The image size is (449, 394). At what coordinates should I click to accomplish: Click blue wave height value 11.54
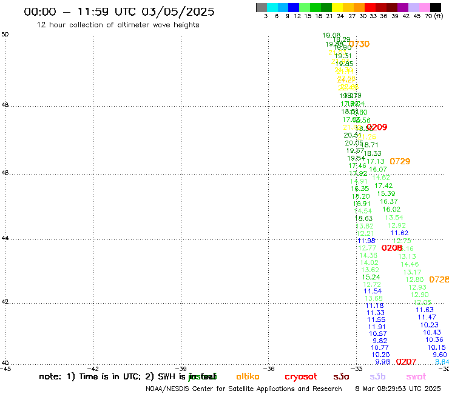[373, 292]
